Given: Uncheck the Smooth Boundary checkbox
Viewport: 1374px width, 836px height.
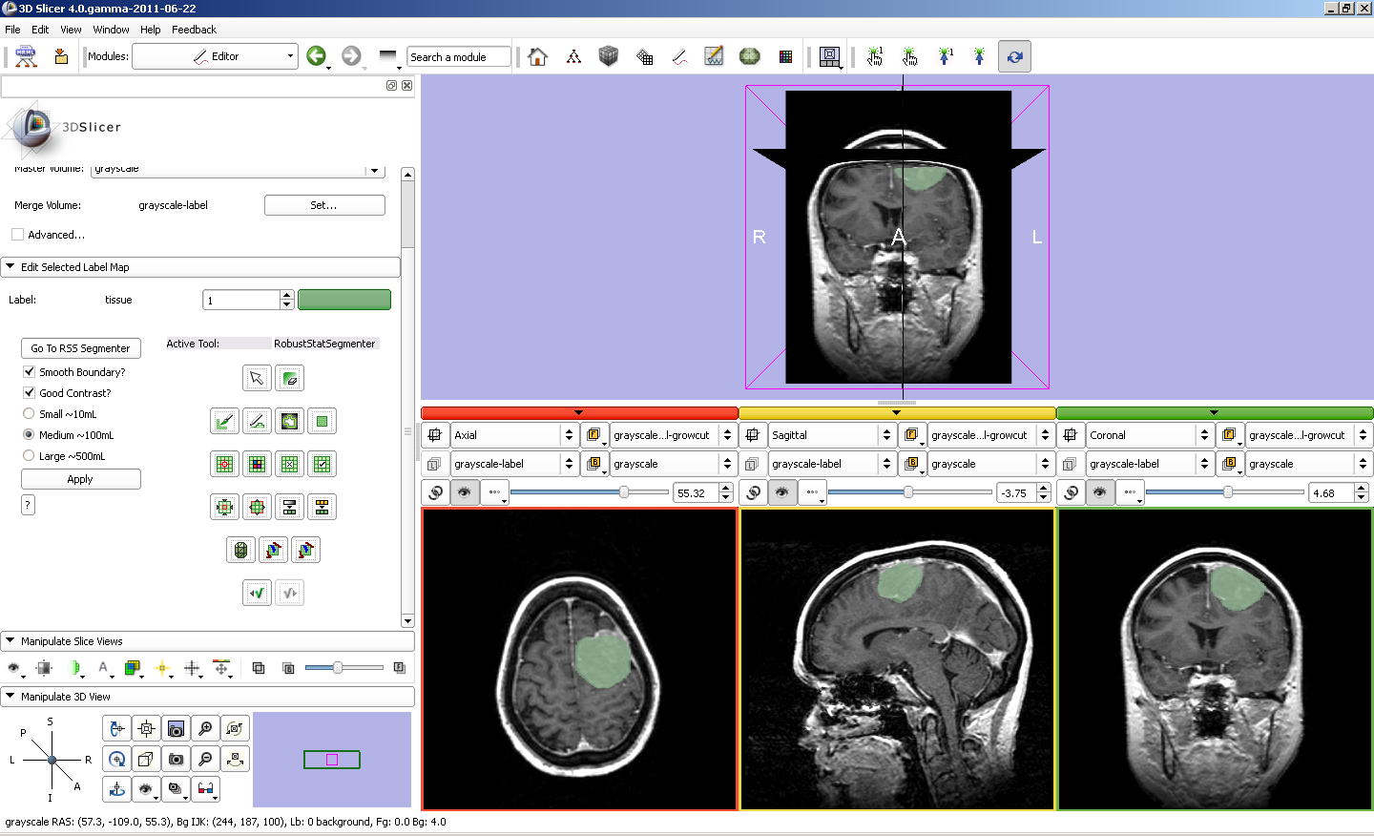Looking at the screenshot, I should (x=30, y=372).
